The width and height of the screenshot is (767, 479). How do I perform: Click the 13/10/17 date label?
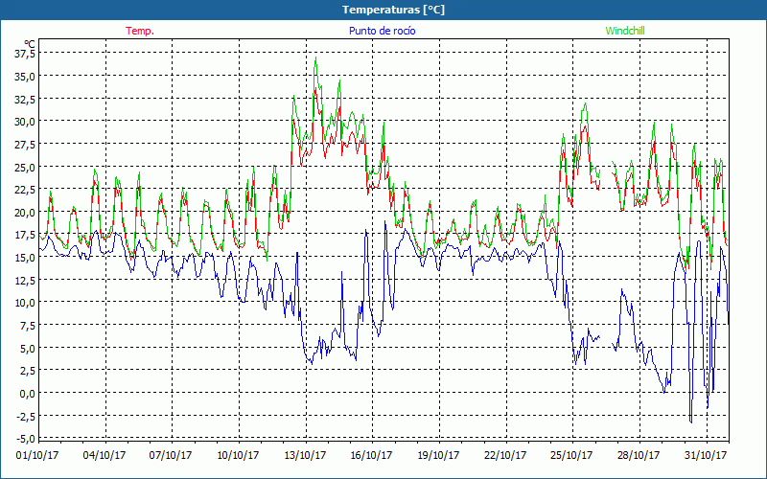(305, 456)
